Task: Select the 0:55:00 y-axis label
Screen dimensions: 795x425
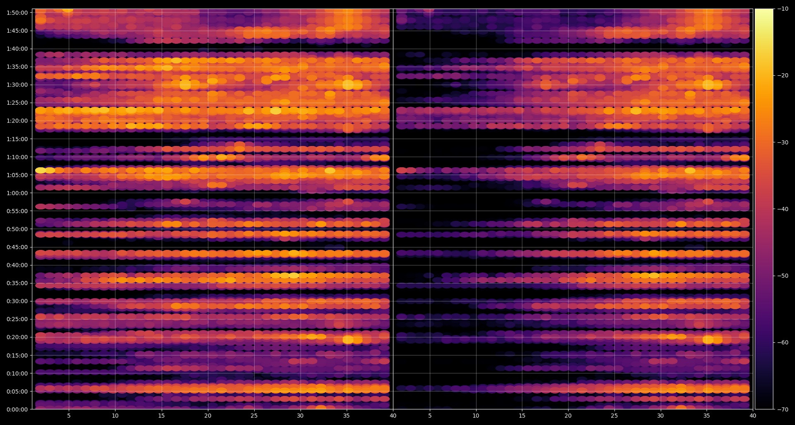Action: click(17, 211)
